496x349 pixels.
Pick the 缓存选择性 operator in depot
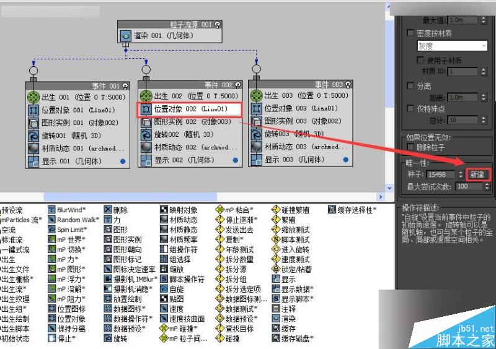point(352,210)
